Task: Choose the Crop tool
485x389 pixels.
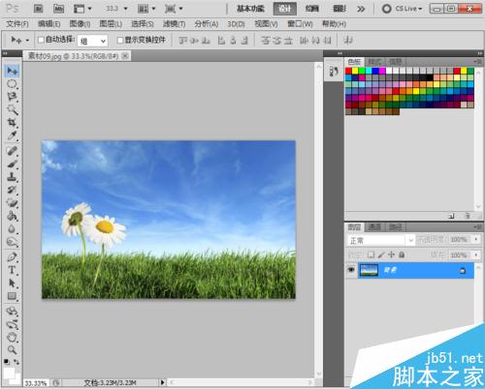Action: coord(12,122)
